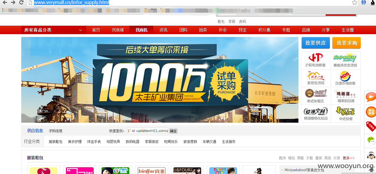Filter by 美妆护理 industry category
This screenshot has width=376, height=174.
tap(75, 142)
